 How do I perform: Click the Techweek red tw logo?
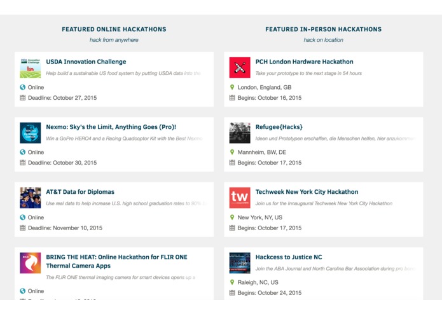pos(240,198)
